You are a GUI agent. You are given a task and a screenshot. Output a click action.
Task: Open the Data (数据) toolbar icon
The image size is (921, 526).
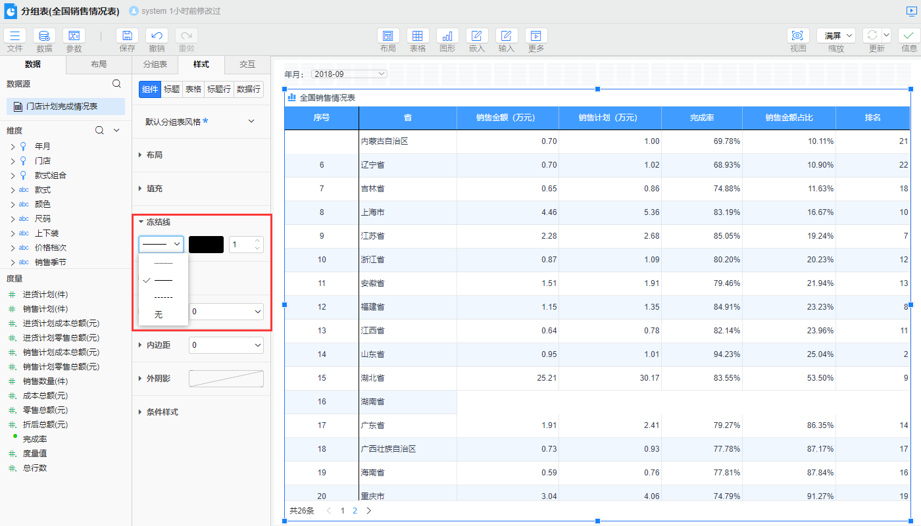point(44,36)
